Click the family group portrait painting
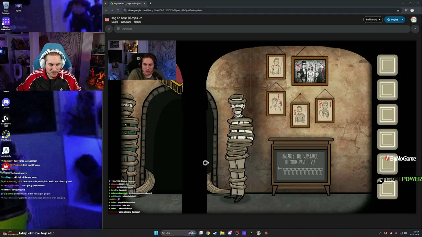Image resolution: width=422 pixels, height=237 pixels. (310, 71)
